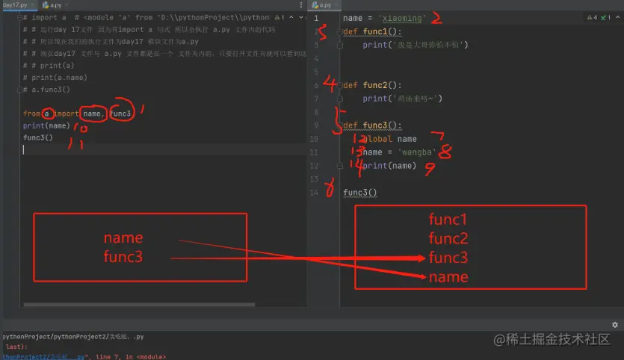
Task: Open the traceback file link at line 7
Action: point(44,357)
